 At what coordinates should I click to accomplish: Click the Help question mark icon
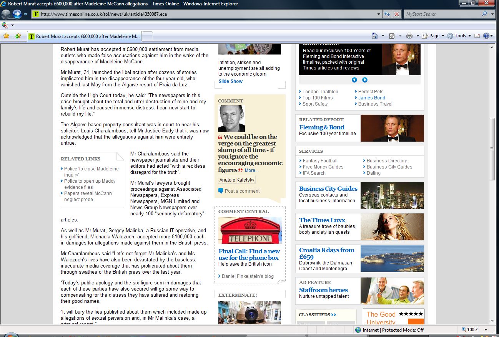point(486,36)
